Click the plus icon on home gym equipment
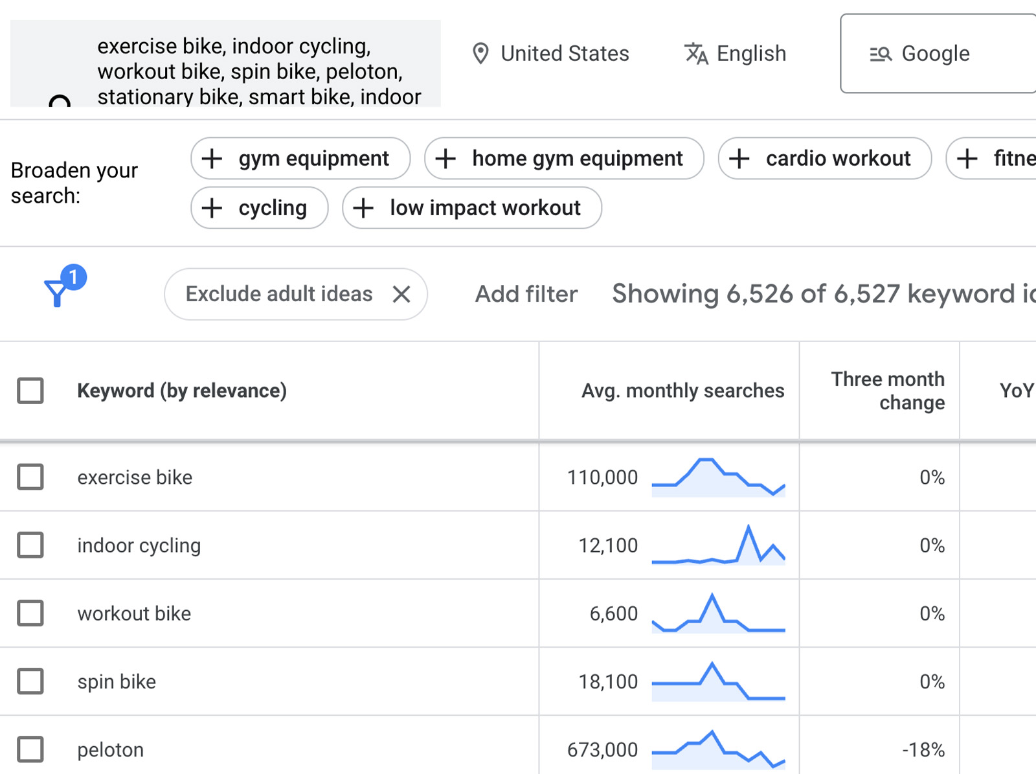This screenshot has height=774, width=1036. [445, 158]
